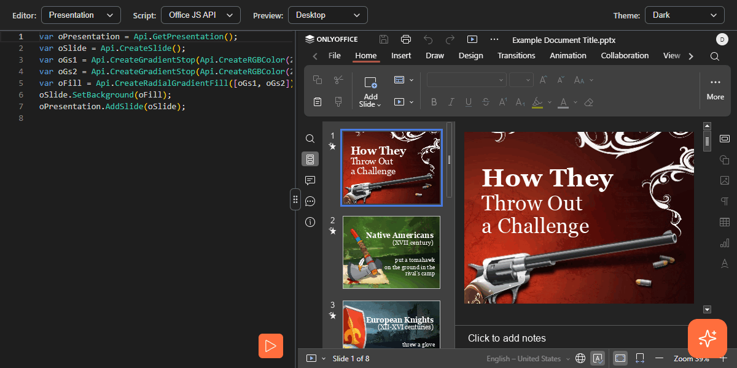This screenshot has height=368, width=737.
Task: Expand the Theme dropdown set to Dark
Action: click(x=684, y=15)
